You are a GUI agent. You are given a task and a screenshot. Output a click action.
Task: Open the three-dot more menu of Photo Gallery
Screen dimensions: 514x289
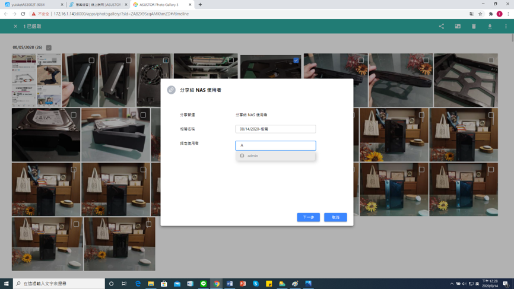tap(506, 26)
